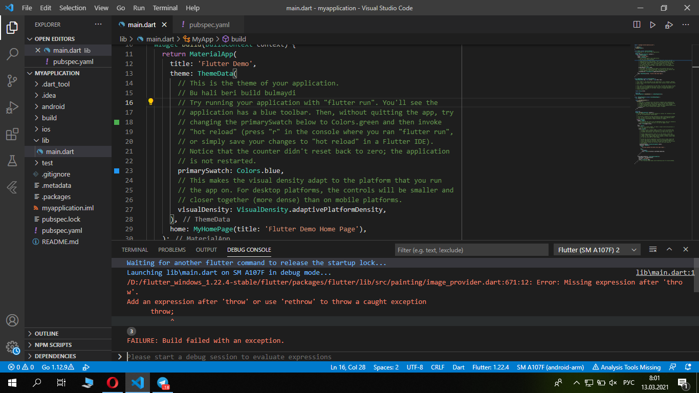The width and height of the screenshot is (699, 393).
Task: Change the Dart language mode
Action: point(458,367)
